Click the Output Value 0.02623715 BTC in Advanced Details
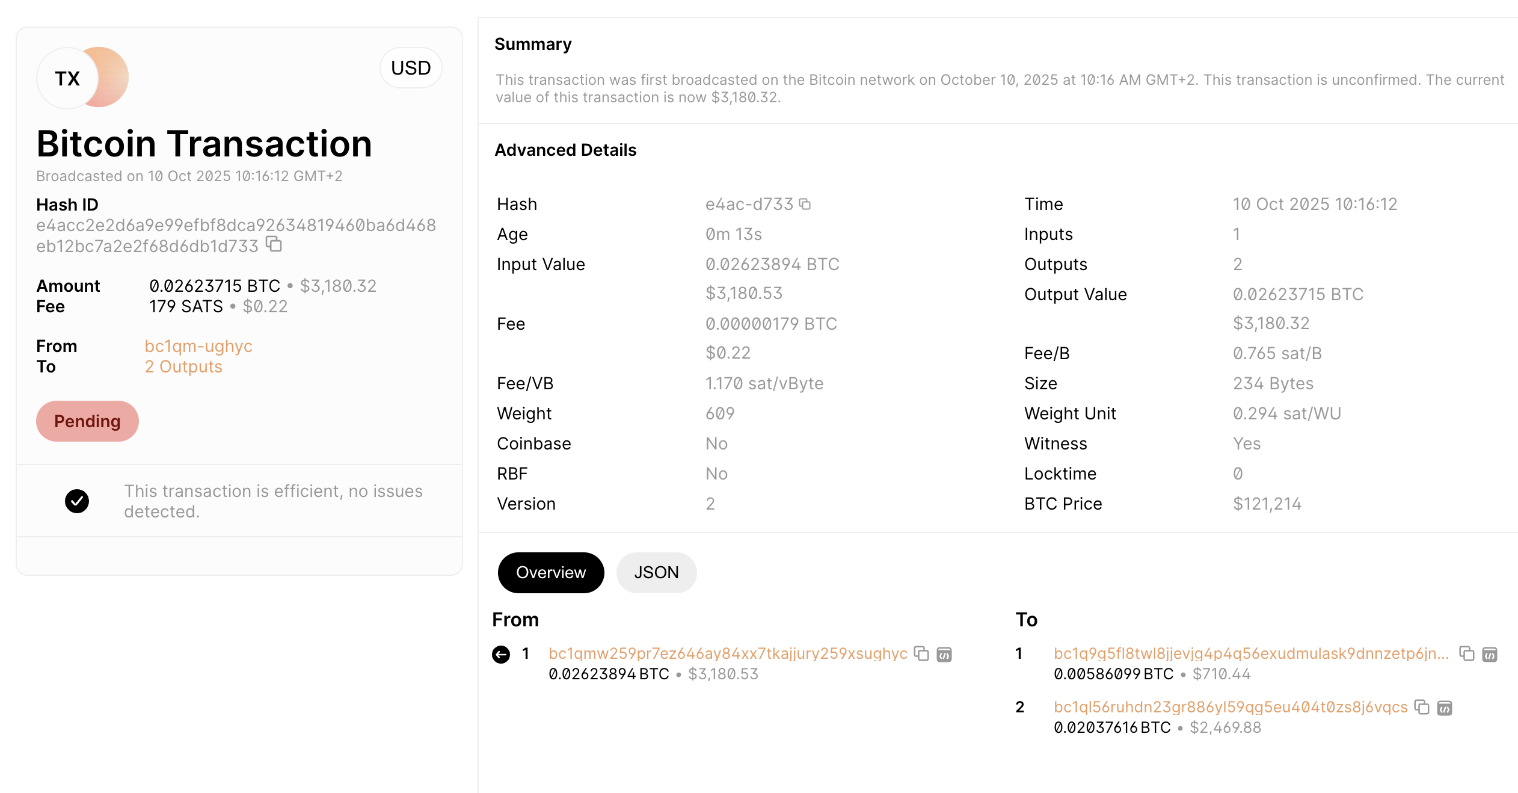This screenshot has height=793, width=1518. (x=1298, y=294)
